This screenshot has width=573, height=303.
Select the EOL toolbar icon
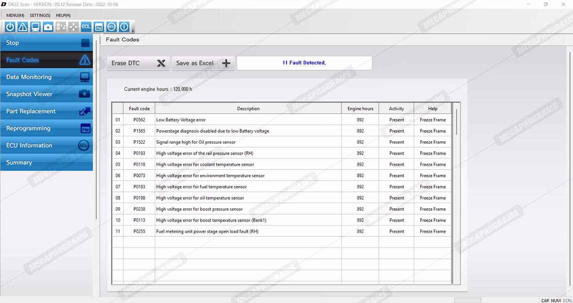tap(86, 27)
